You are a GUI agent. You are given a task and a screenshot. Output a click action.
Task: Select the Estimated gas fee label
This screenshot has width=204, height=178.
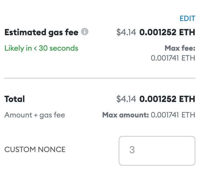(x=41, y=32)
